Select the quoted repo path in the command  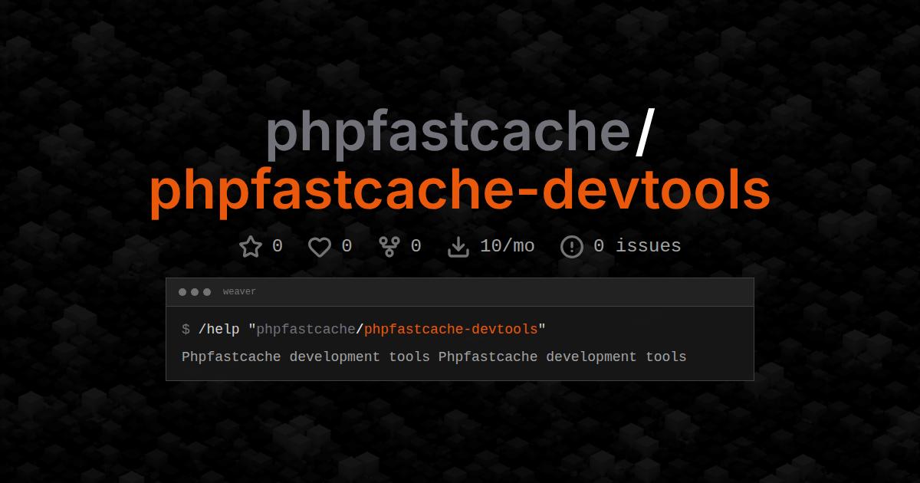[399, 329]
